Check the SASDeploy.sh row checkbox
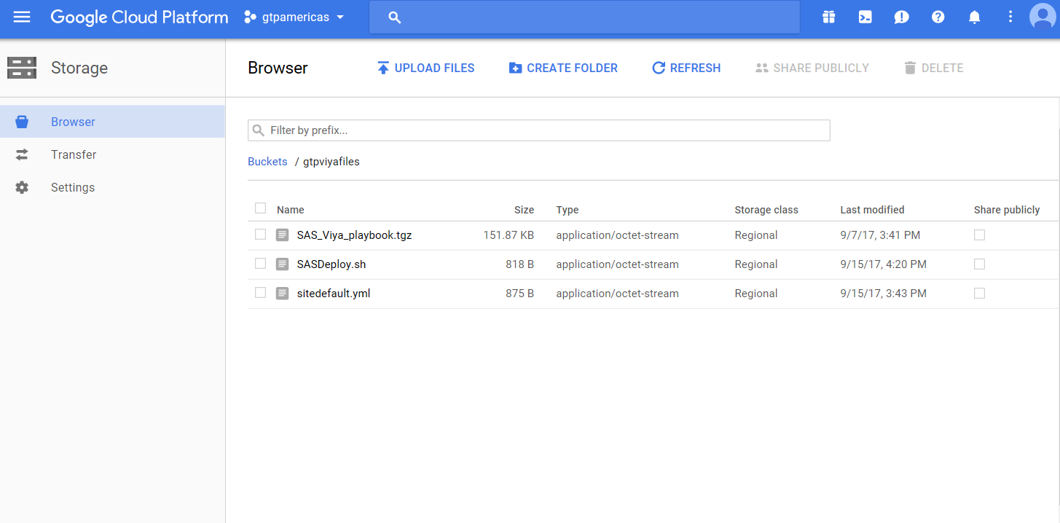Viewport: 1060px width, 523px height. [260, 263]
